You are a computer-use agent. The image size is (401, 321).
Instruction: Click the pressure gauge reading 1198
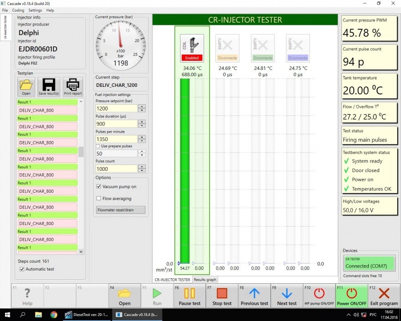point(121,63)
